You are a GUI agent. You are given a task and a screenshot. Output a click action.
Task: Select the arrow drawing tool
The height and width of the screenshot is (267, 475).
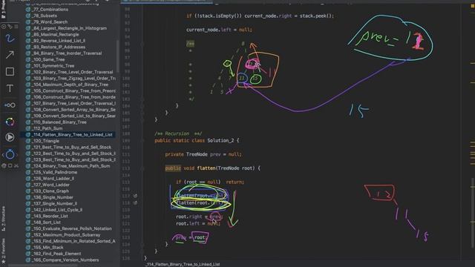(x=10, y=55)
